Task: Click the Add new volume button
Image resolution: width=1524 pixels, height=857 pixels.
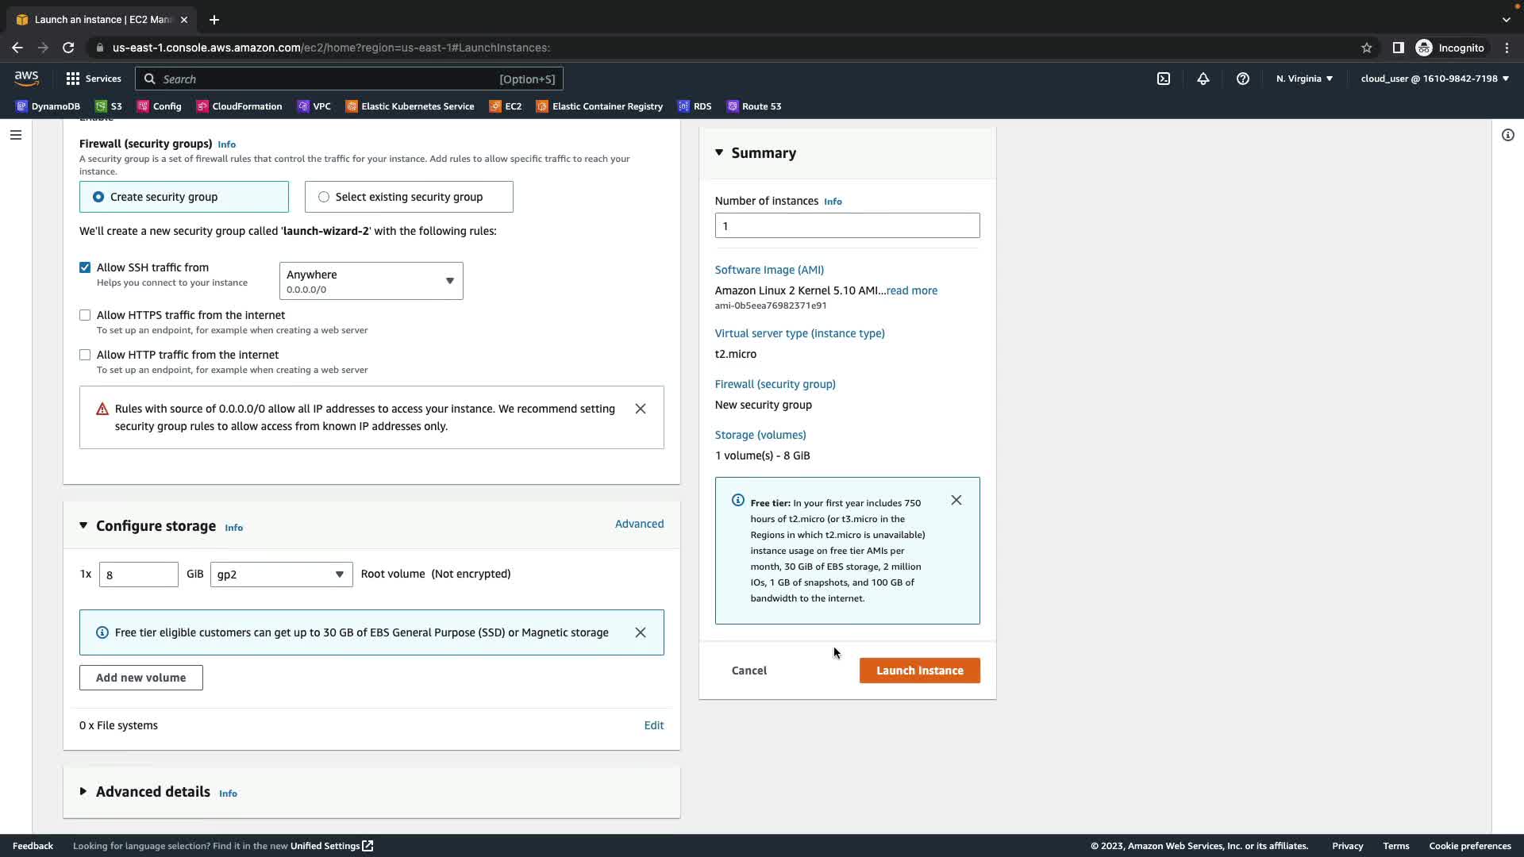Action: (x=140, y=678)
